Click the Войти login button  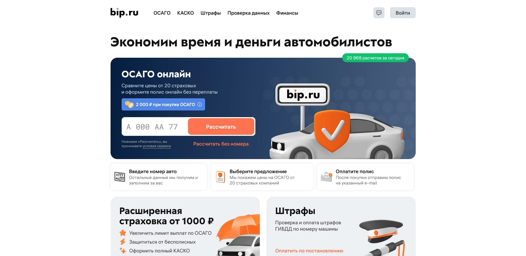coord(403,13)
